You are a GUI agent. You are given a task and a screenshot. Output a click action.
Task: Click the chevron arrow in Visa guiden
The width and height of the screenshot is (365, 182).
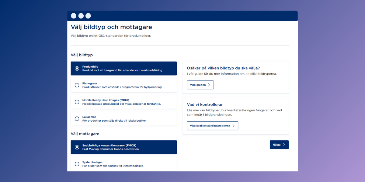pyautogui.click(x=209, y=85)
